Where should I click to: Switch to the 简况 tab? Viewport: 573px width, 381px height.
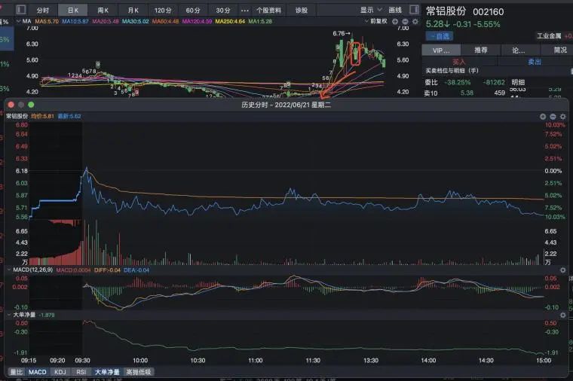560,50
